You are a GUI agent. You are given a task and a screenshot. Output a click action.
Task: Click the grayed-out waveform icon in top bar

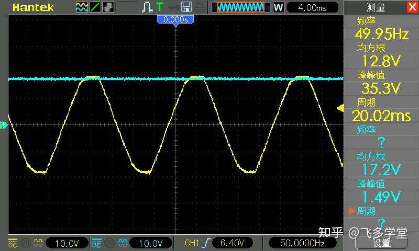point(108,7)
